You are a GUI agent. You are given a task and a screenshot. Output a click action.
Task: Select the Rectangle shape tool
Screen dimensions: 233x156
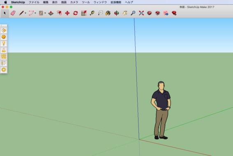tap(41, 13)
